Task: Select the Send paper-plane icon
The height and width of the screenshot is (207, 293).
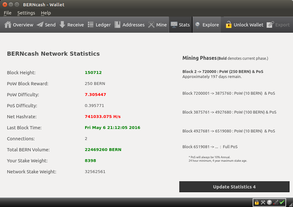Action: pos(40,25)
